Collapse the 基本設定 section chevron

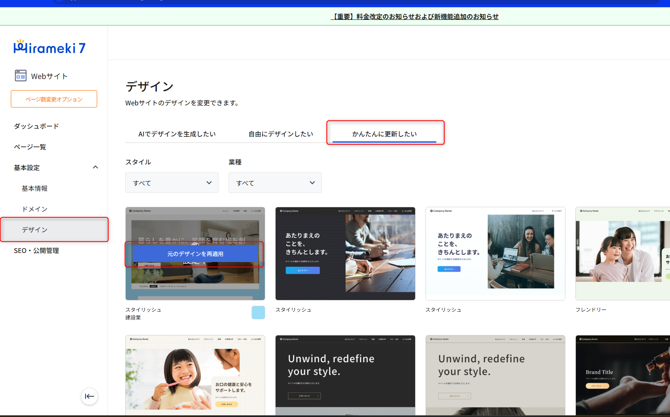point(95,167)
